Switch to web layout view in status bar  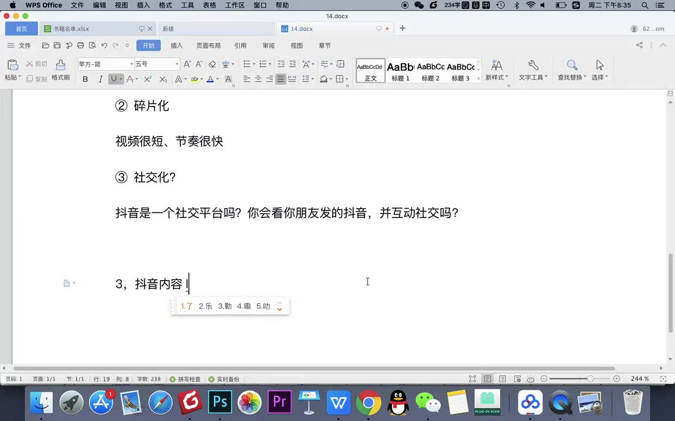[517, 379]
